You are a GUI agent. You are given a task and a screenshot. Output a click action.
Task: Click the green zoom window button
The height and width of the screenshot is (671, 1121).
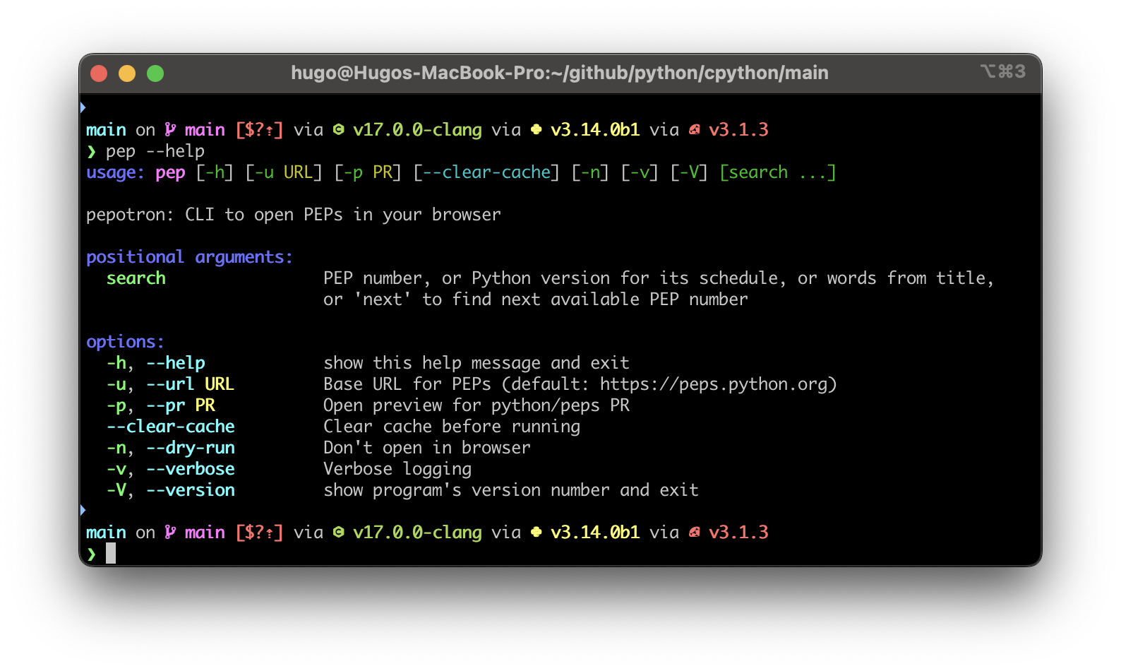[155, 73]
